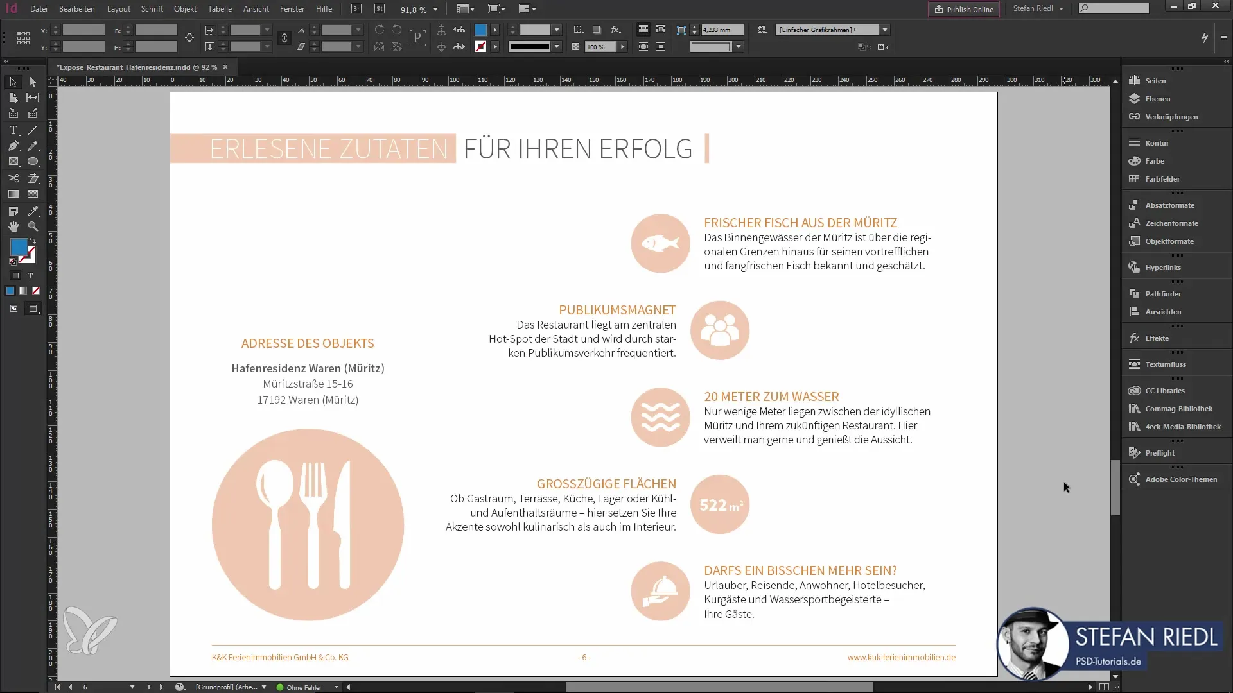Select the Rectangle Frame tool
This screenshot has width=1233, height=693.
(13, 162)
